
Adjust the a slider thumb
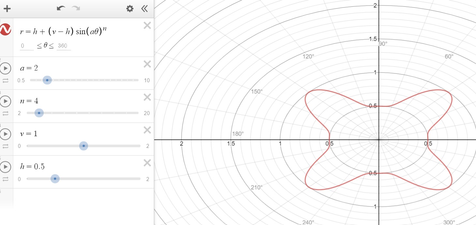click(47, 80)
